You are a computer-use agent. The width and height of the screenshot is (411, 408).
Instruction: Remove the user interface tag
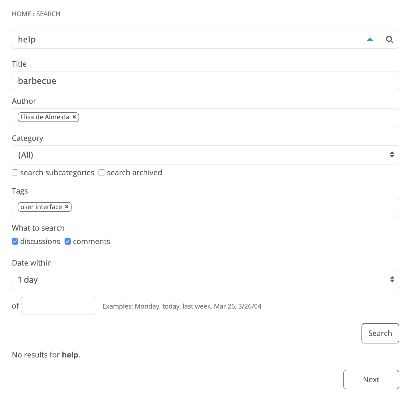(66, 207)
